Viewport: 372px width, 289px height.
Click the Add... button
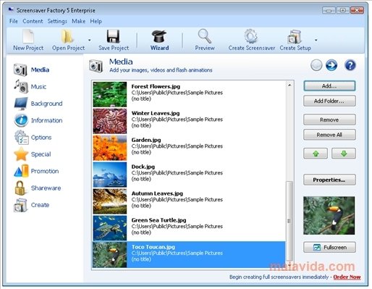(329, 86)
